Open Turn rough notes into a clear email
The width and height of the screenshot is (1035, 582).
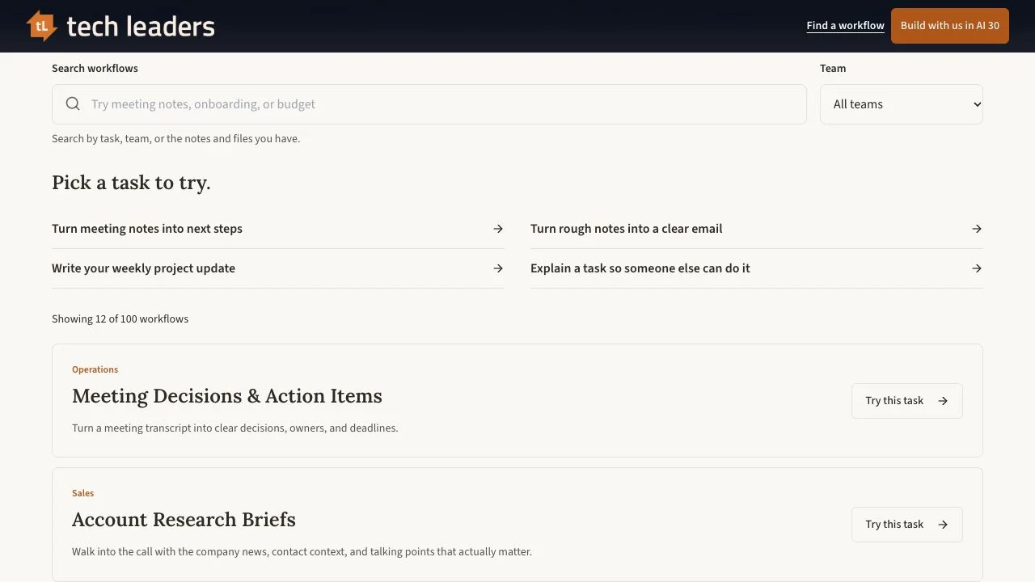click(x=757, y=229)
